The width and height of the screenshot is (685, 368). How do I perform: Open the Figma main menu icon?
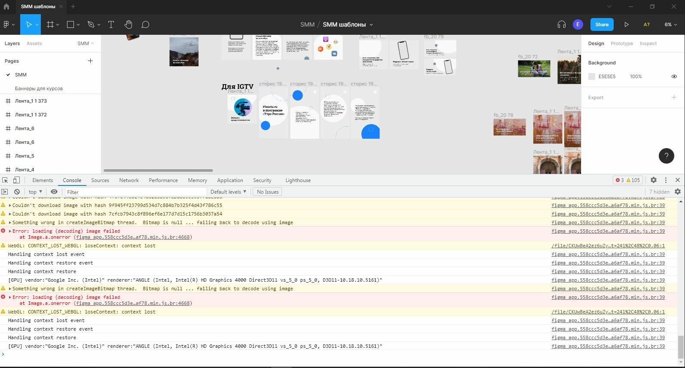pyautogui.click(x=6, y=24)
